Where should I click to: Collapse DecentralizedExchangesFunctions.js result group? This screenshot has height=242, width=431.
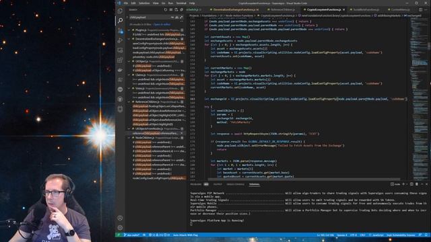pyautogui.click(x=129, y=39)
